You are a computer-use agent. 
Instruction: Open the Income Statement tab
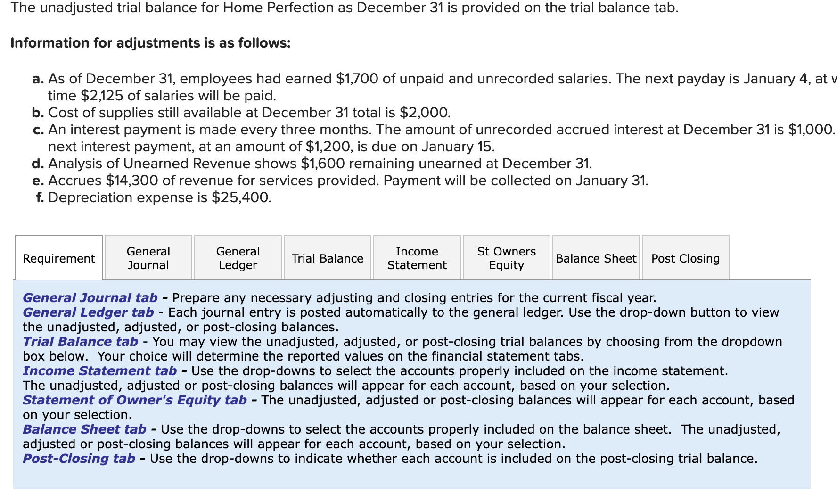(x=417, y=258)
